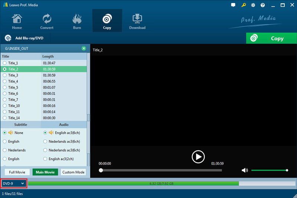Switch to Full Movie mode
297x198 pixels.
pos(17,172)
